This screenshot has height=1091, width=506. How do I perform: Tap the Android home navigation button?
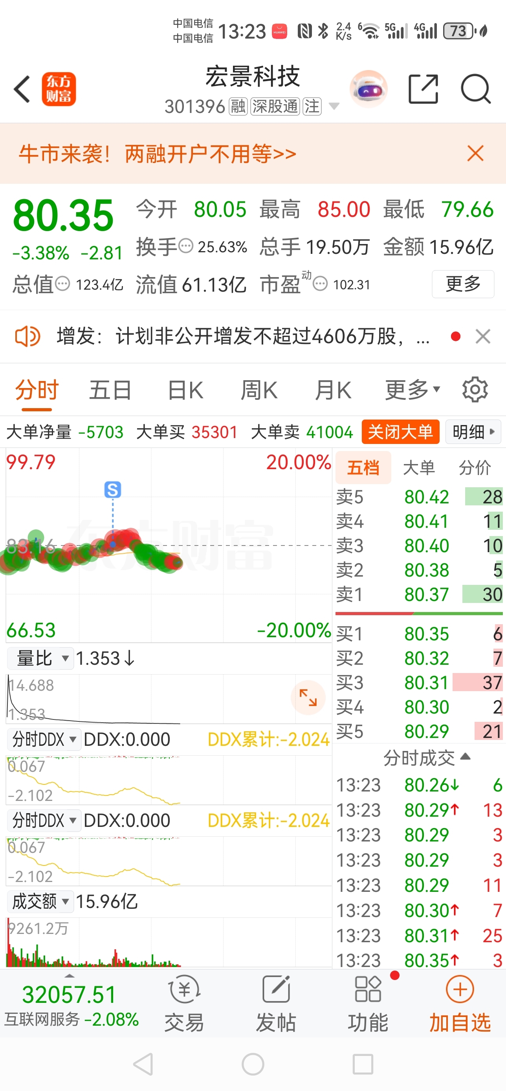click(253, 1064)
